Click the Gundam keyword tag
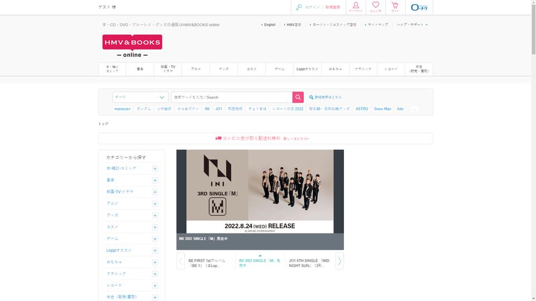Screen dimensions: 536x301 [143, 109]
